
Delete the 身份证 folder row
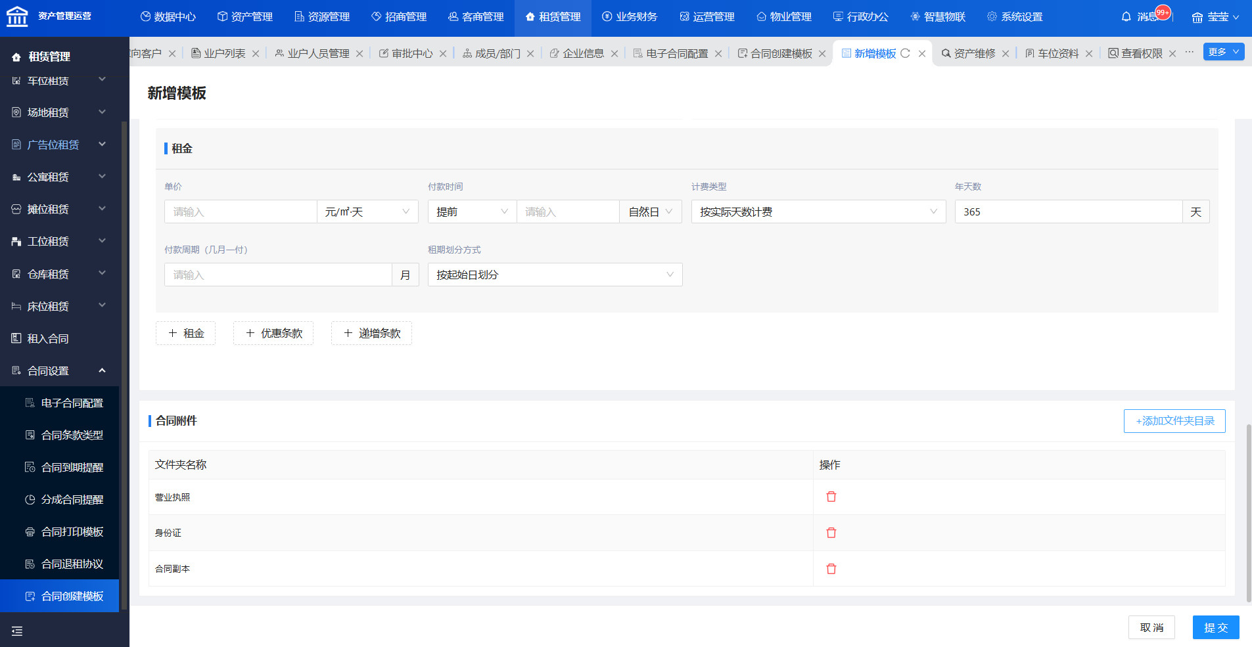tap(831, 533)
